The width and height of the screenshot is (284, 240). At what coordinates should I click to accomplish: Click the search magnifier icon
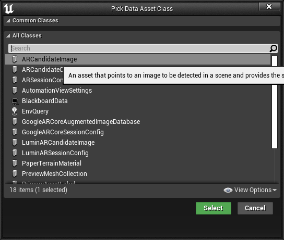pos(273,48)
